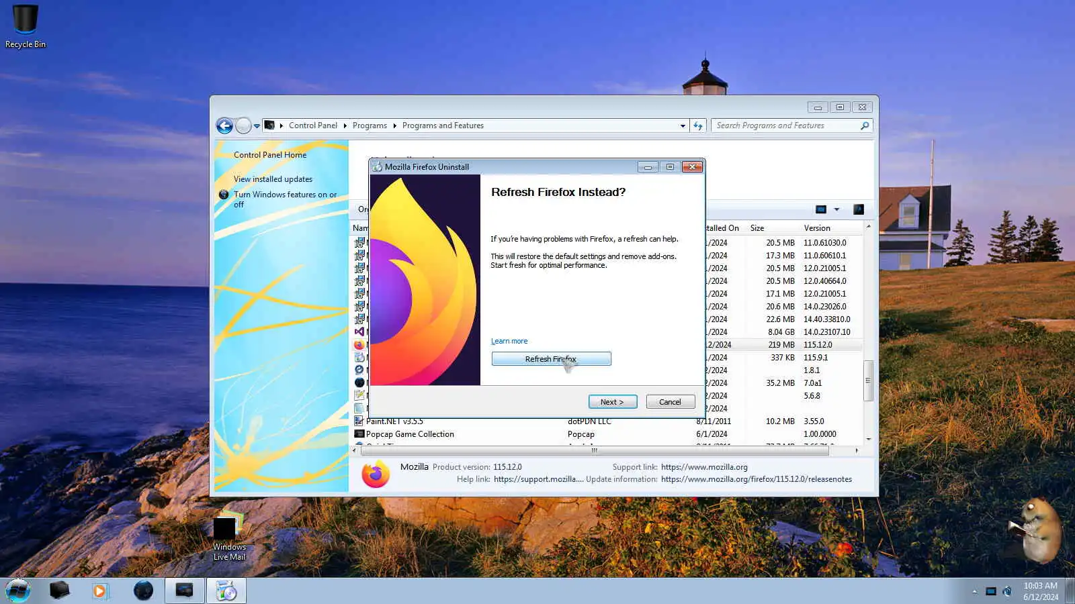Screen dimensions: 1075x604
Task: Click the Popcap publisher cell
Action: (x=581, y=434)
